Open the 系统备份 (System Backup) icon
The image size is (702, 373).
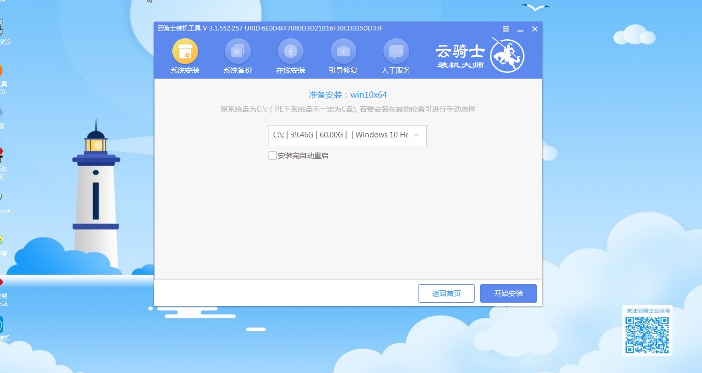click(237, 52)
